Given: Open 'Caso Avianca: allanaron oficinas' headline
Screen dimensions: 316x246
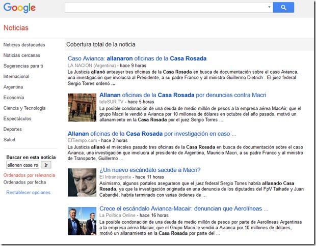Looking at the screenshot, I should 137,58.
